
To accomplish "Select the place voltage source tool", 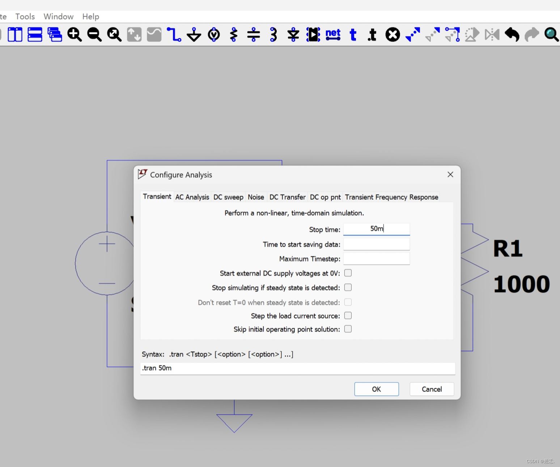I will [x=214, y=35].
